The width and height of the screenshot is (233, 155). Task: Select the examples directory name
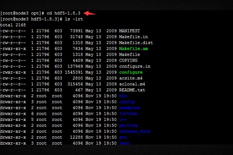point(129,108)
